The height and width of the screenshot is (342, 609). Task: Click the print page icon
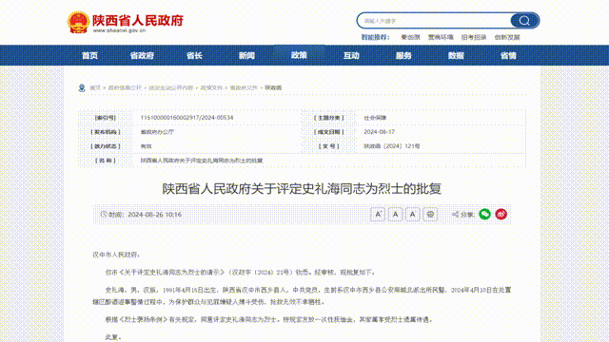coord(430,214)
